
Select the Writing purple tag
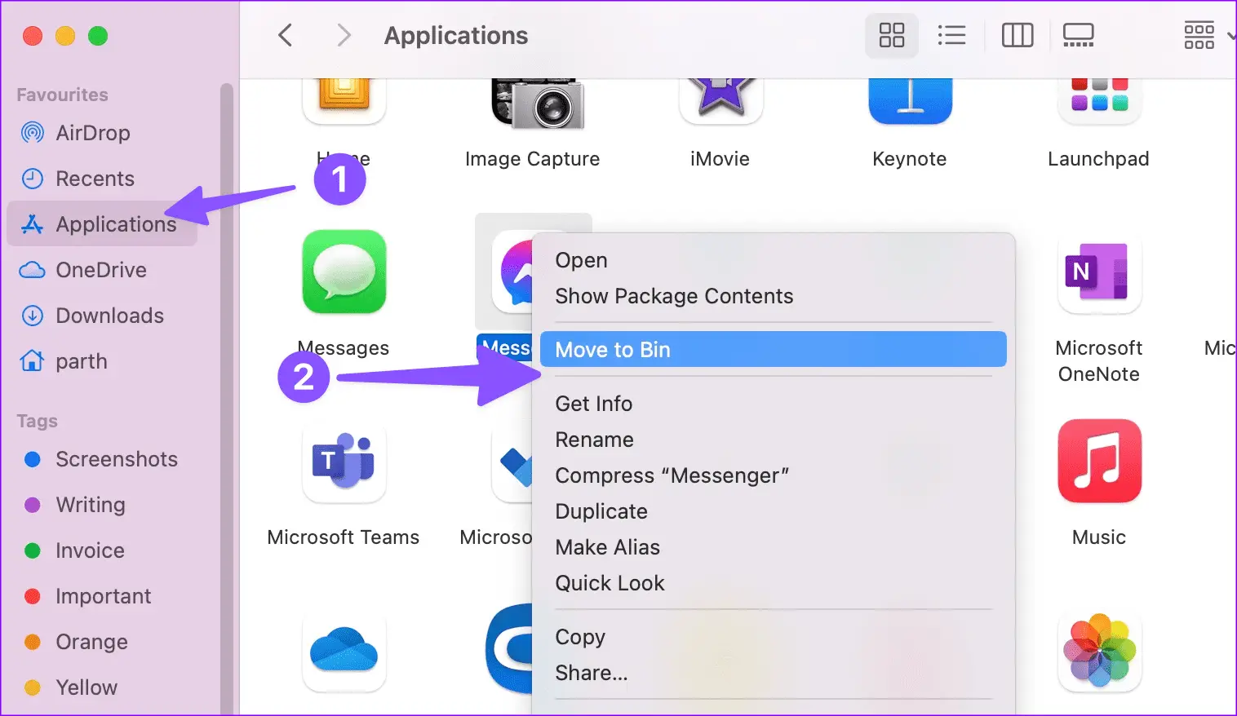[x=102, y=505]
